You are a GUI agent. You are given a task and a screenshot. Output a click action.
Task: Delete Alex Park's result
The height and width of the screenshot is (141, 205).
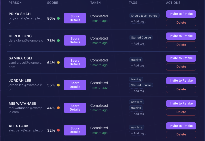coord(181,134)
